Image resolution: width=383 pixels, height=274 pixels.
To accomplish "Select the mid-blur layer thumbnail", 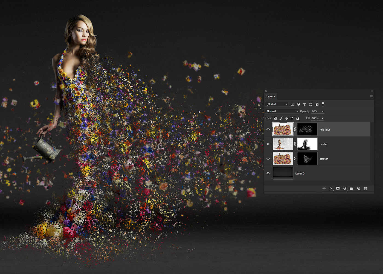I will pyautogui.click(x=283, y=129).
